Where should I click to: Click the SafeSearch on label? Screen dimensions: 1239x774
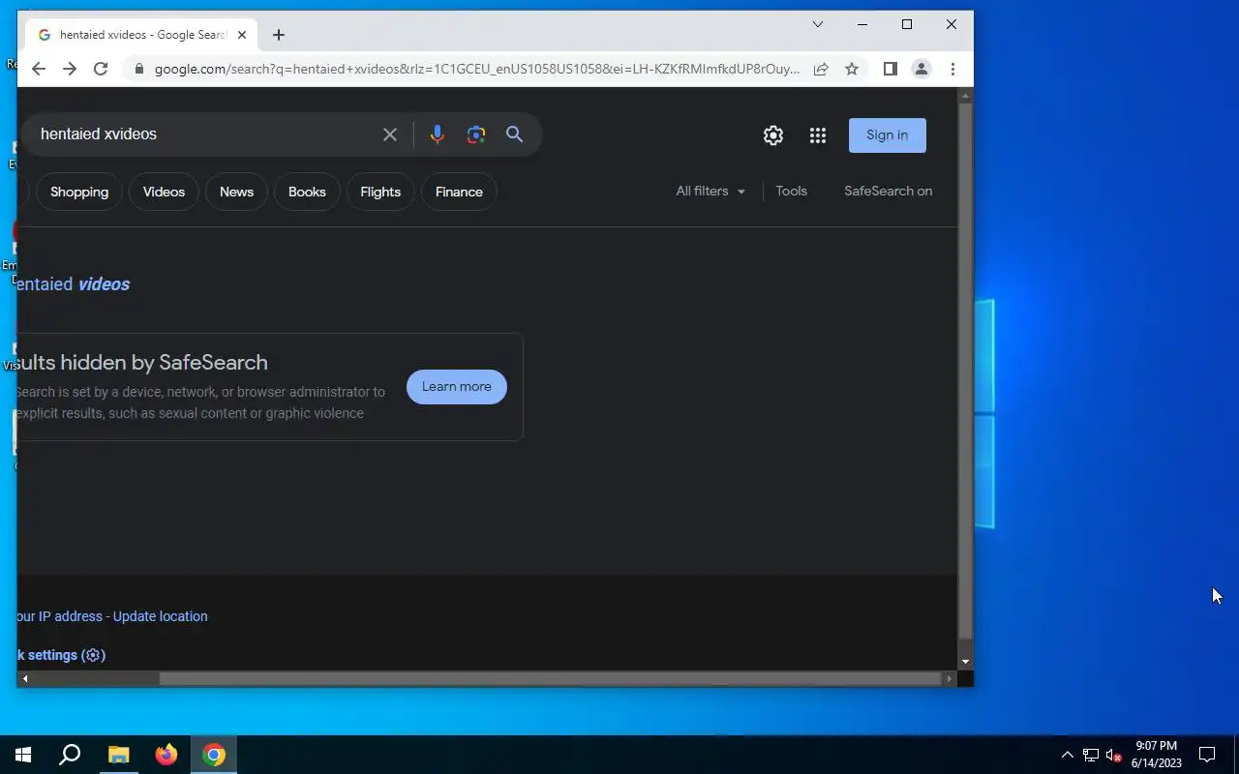[888, 191]
